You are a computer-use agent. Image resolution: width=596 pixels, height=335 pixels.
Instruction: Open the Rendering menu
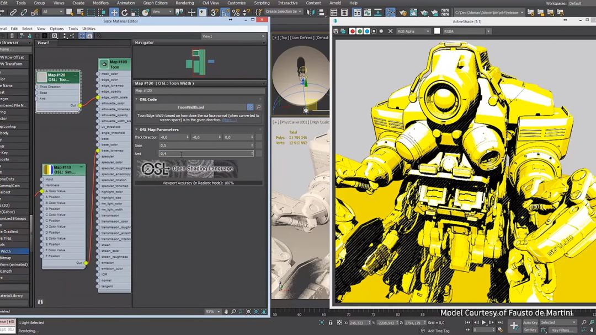coord(185,3)
